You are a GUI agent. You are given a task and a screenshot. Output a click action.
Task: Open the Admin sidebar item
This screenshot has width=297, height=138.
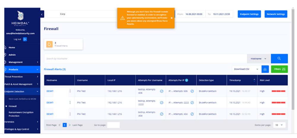tap(22, 55)
